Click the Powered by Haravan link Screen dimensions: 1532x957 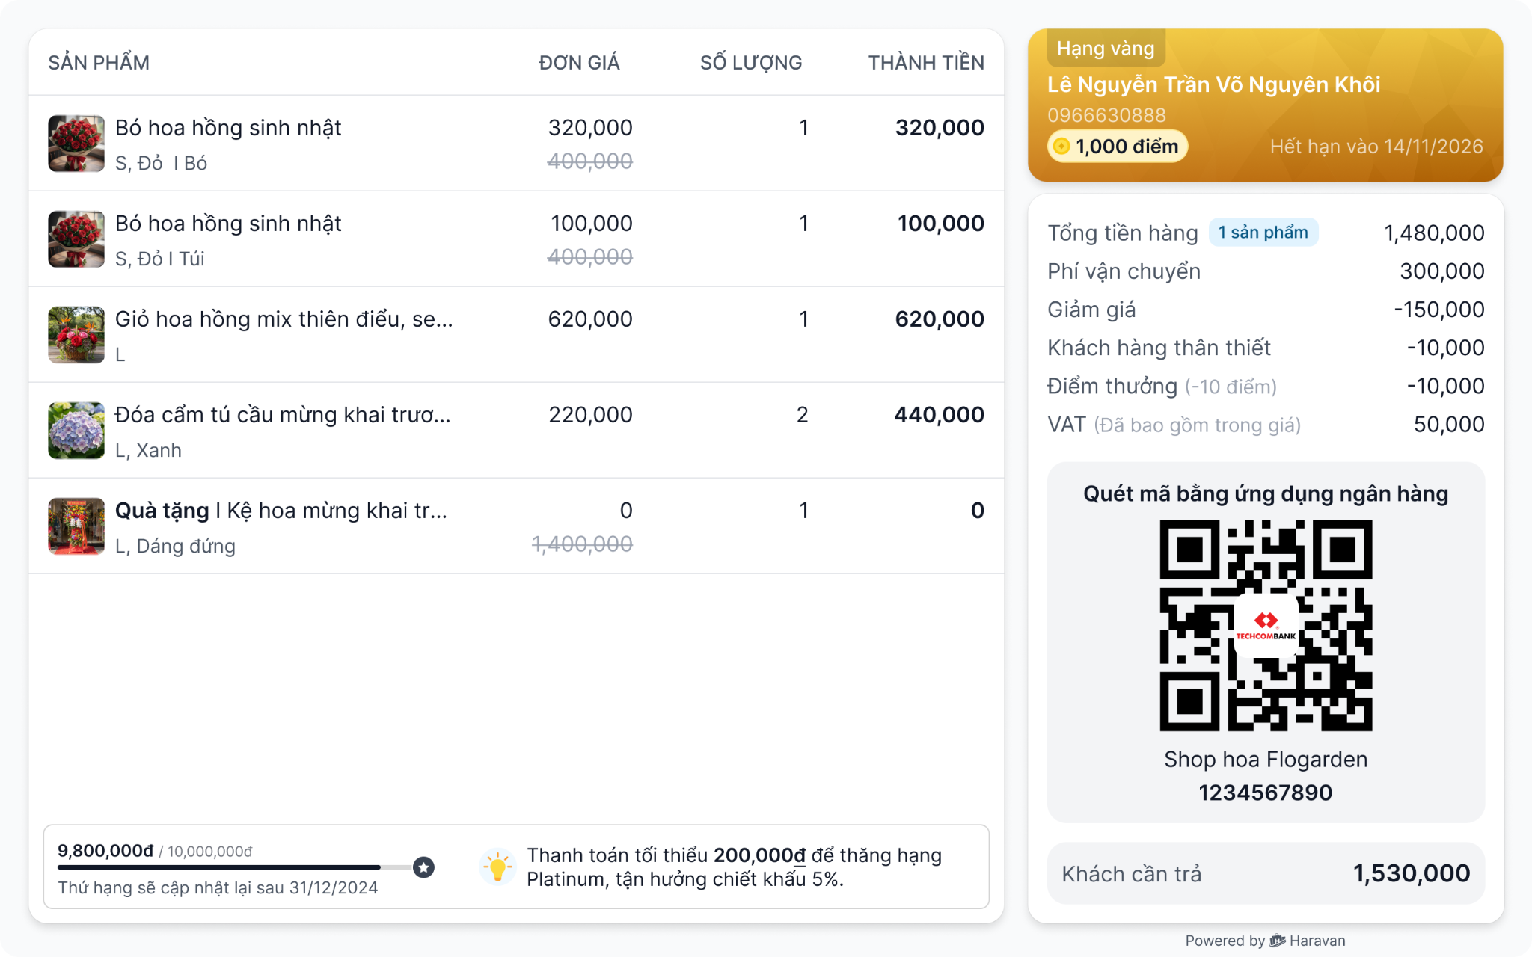(x=1265, y=941)
